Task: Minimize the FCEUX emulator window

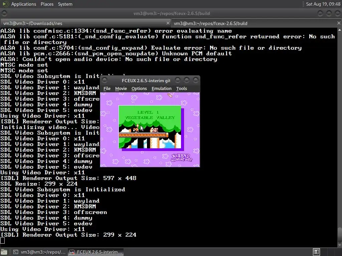Action: pos(178,80)
